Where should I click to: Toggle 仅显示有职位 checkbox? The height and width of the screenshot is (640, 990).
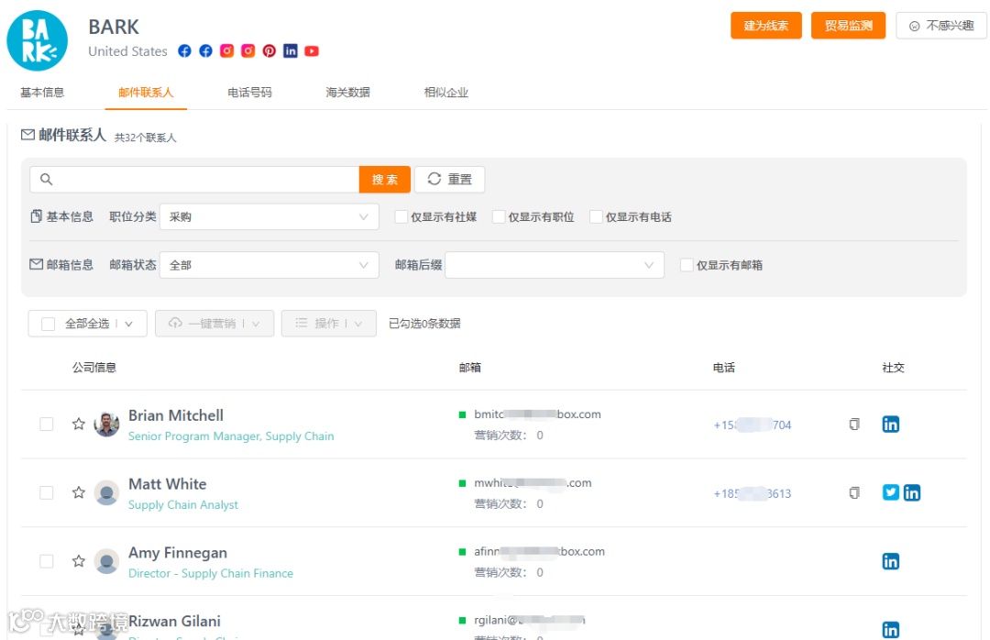[x=498, y=216]
